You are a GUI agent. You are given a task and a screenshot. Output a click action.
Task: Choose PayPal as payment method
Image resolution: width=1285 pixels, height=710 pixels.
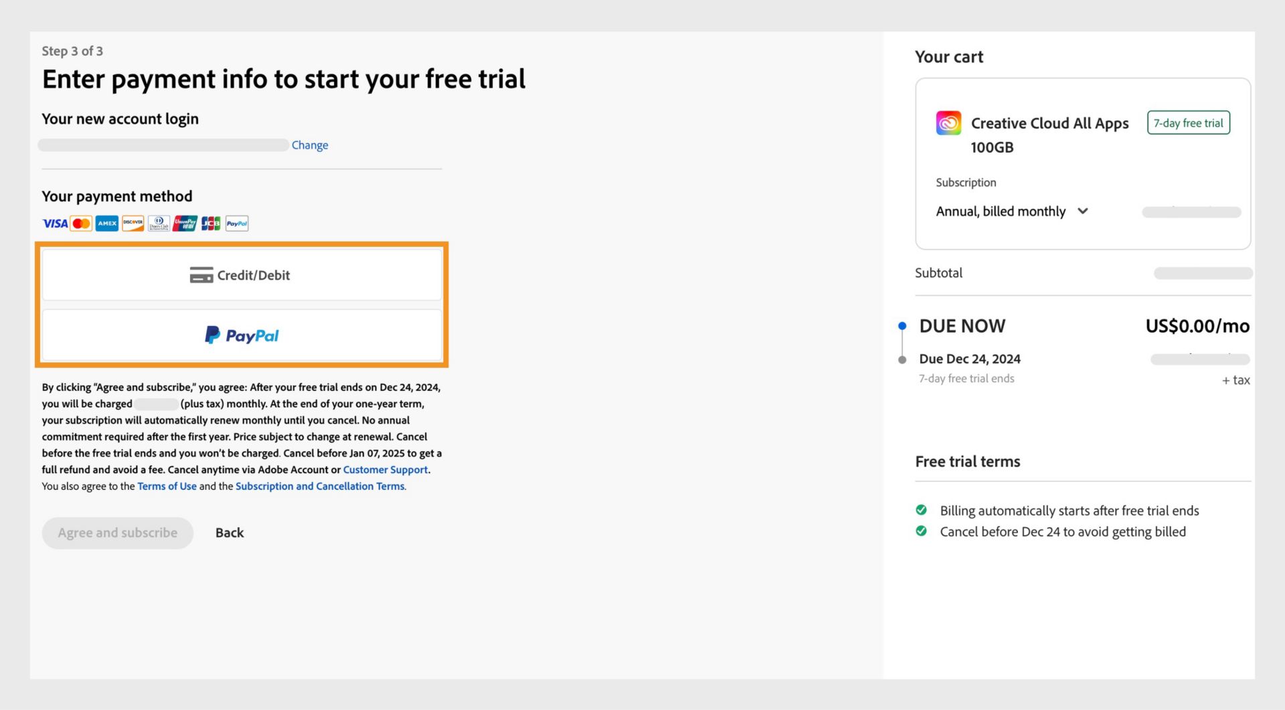242,335
